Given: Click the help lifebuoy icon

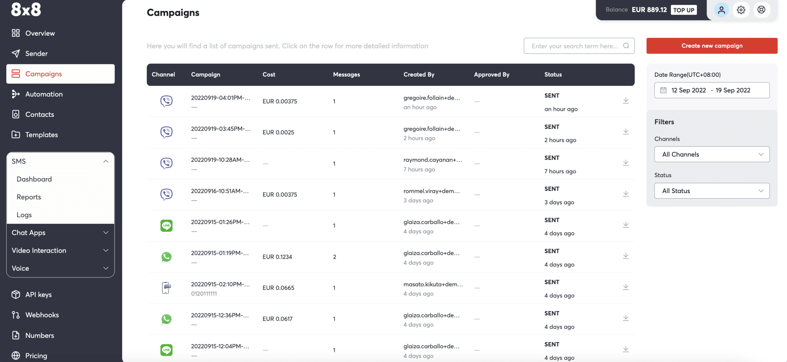Looking at the screenshot, I should [761, 10].
